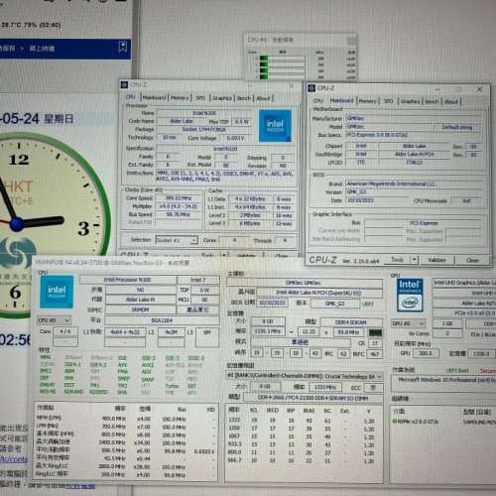Click the Multiplier value field in CPU-Z

point(179,206)
